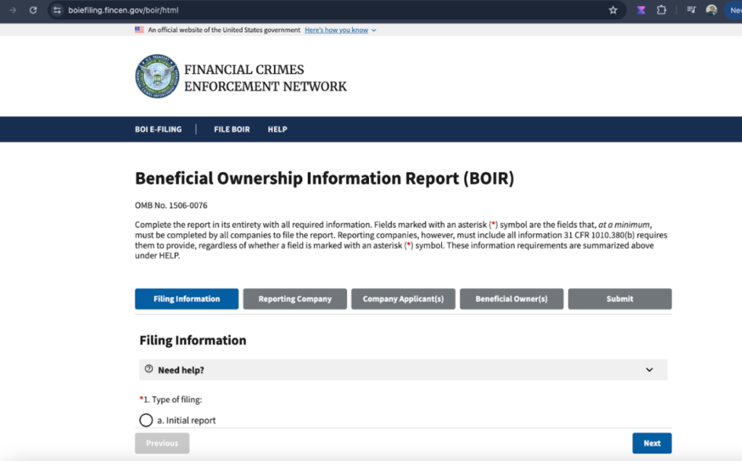Open the Company Applicant(s) tab
This screenshot has height=461, width=742.
point(403,299)
